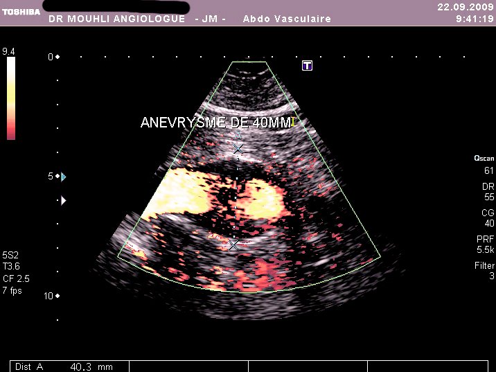Click the purple T marker icon
496x372 pixels.
pyautogui.click(x=307, y=66)
